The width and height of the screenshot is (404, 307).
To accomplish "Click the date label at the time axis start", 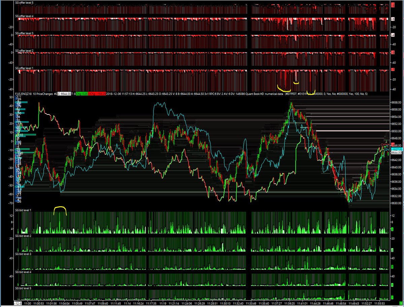I will 18,303.
